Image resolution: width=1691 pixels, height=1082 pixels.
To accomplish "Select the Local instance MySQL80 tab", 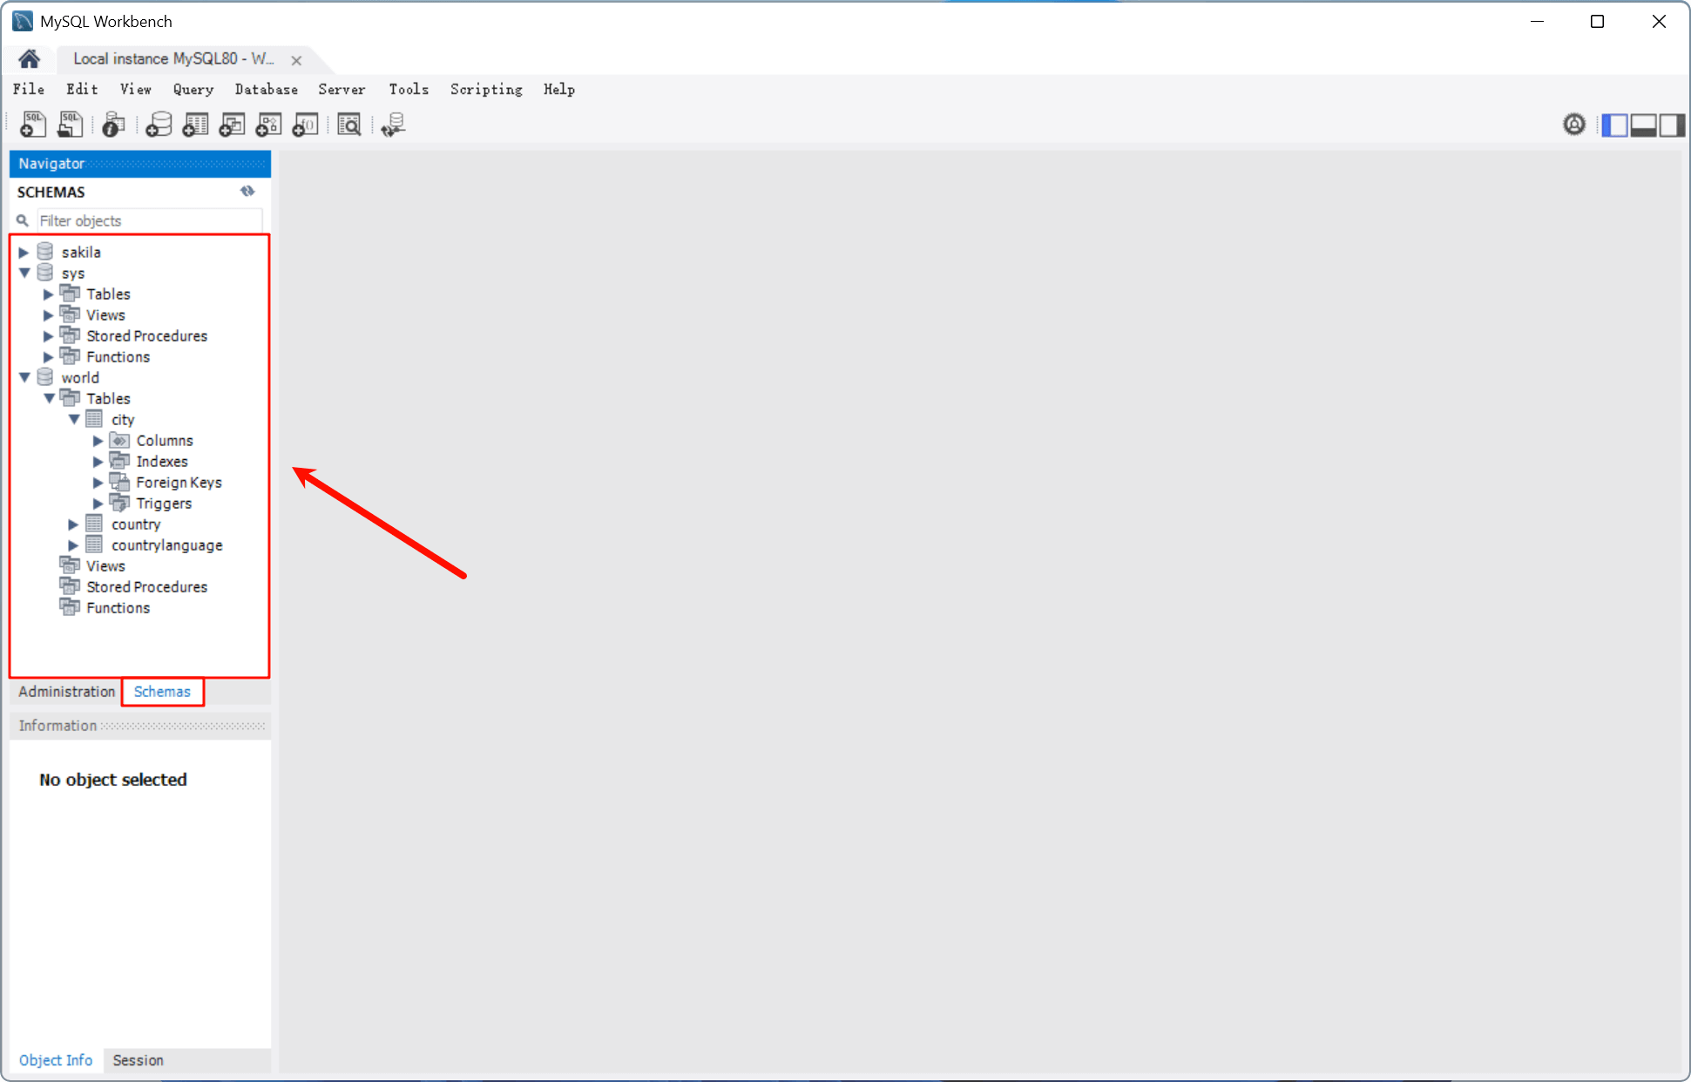I will [x=174, y=58].
